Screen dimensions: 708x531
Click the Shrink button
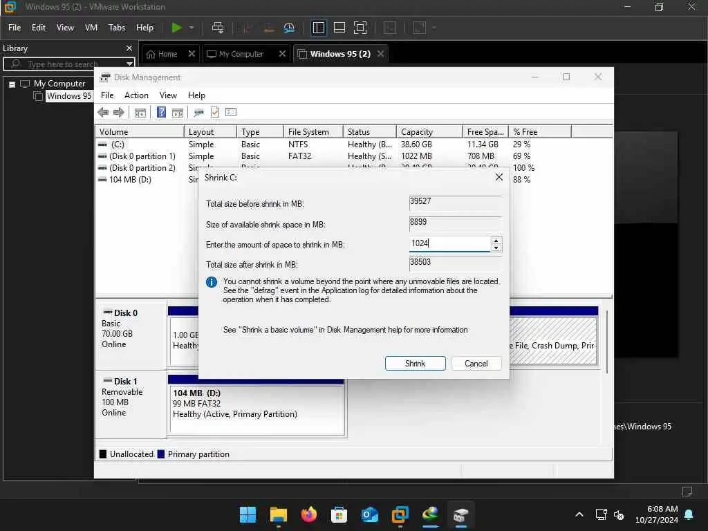click(x=416, y=364)
